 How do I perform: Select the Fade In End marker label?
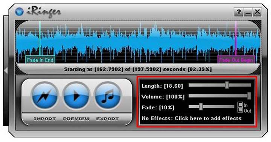pos(40,60)
